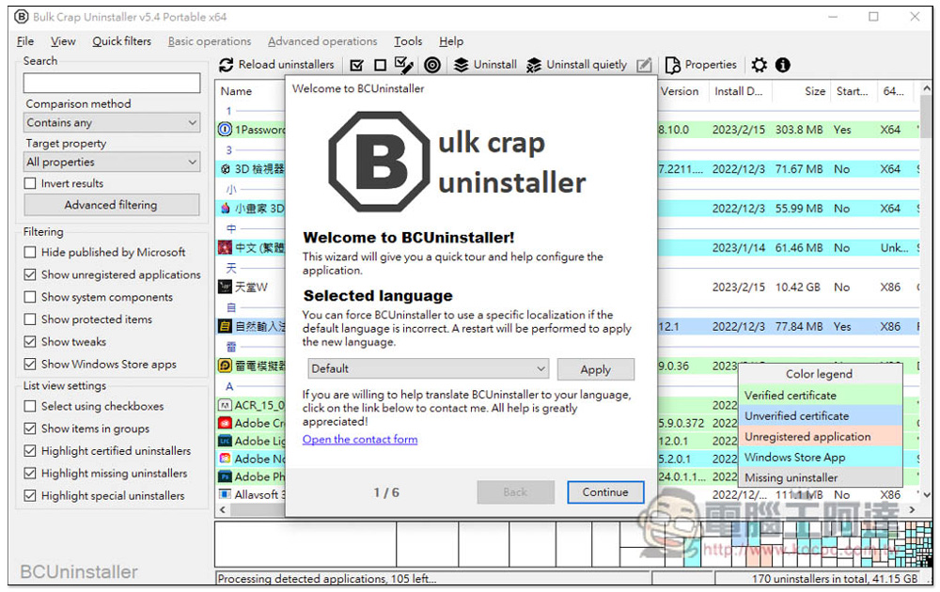Click the 雷電模擬器 app icon

225,366
